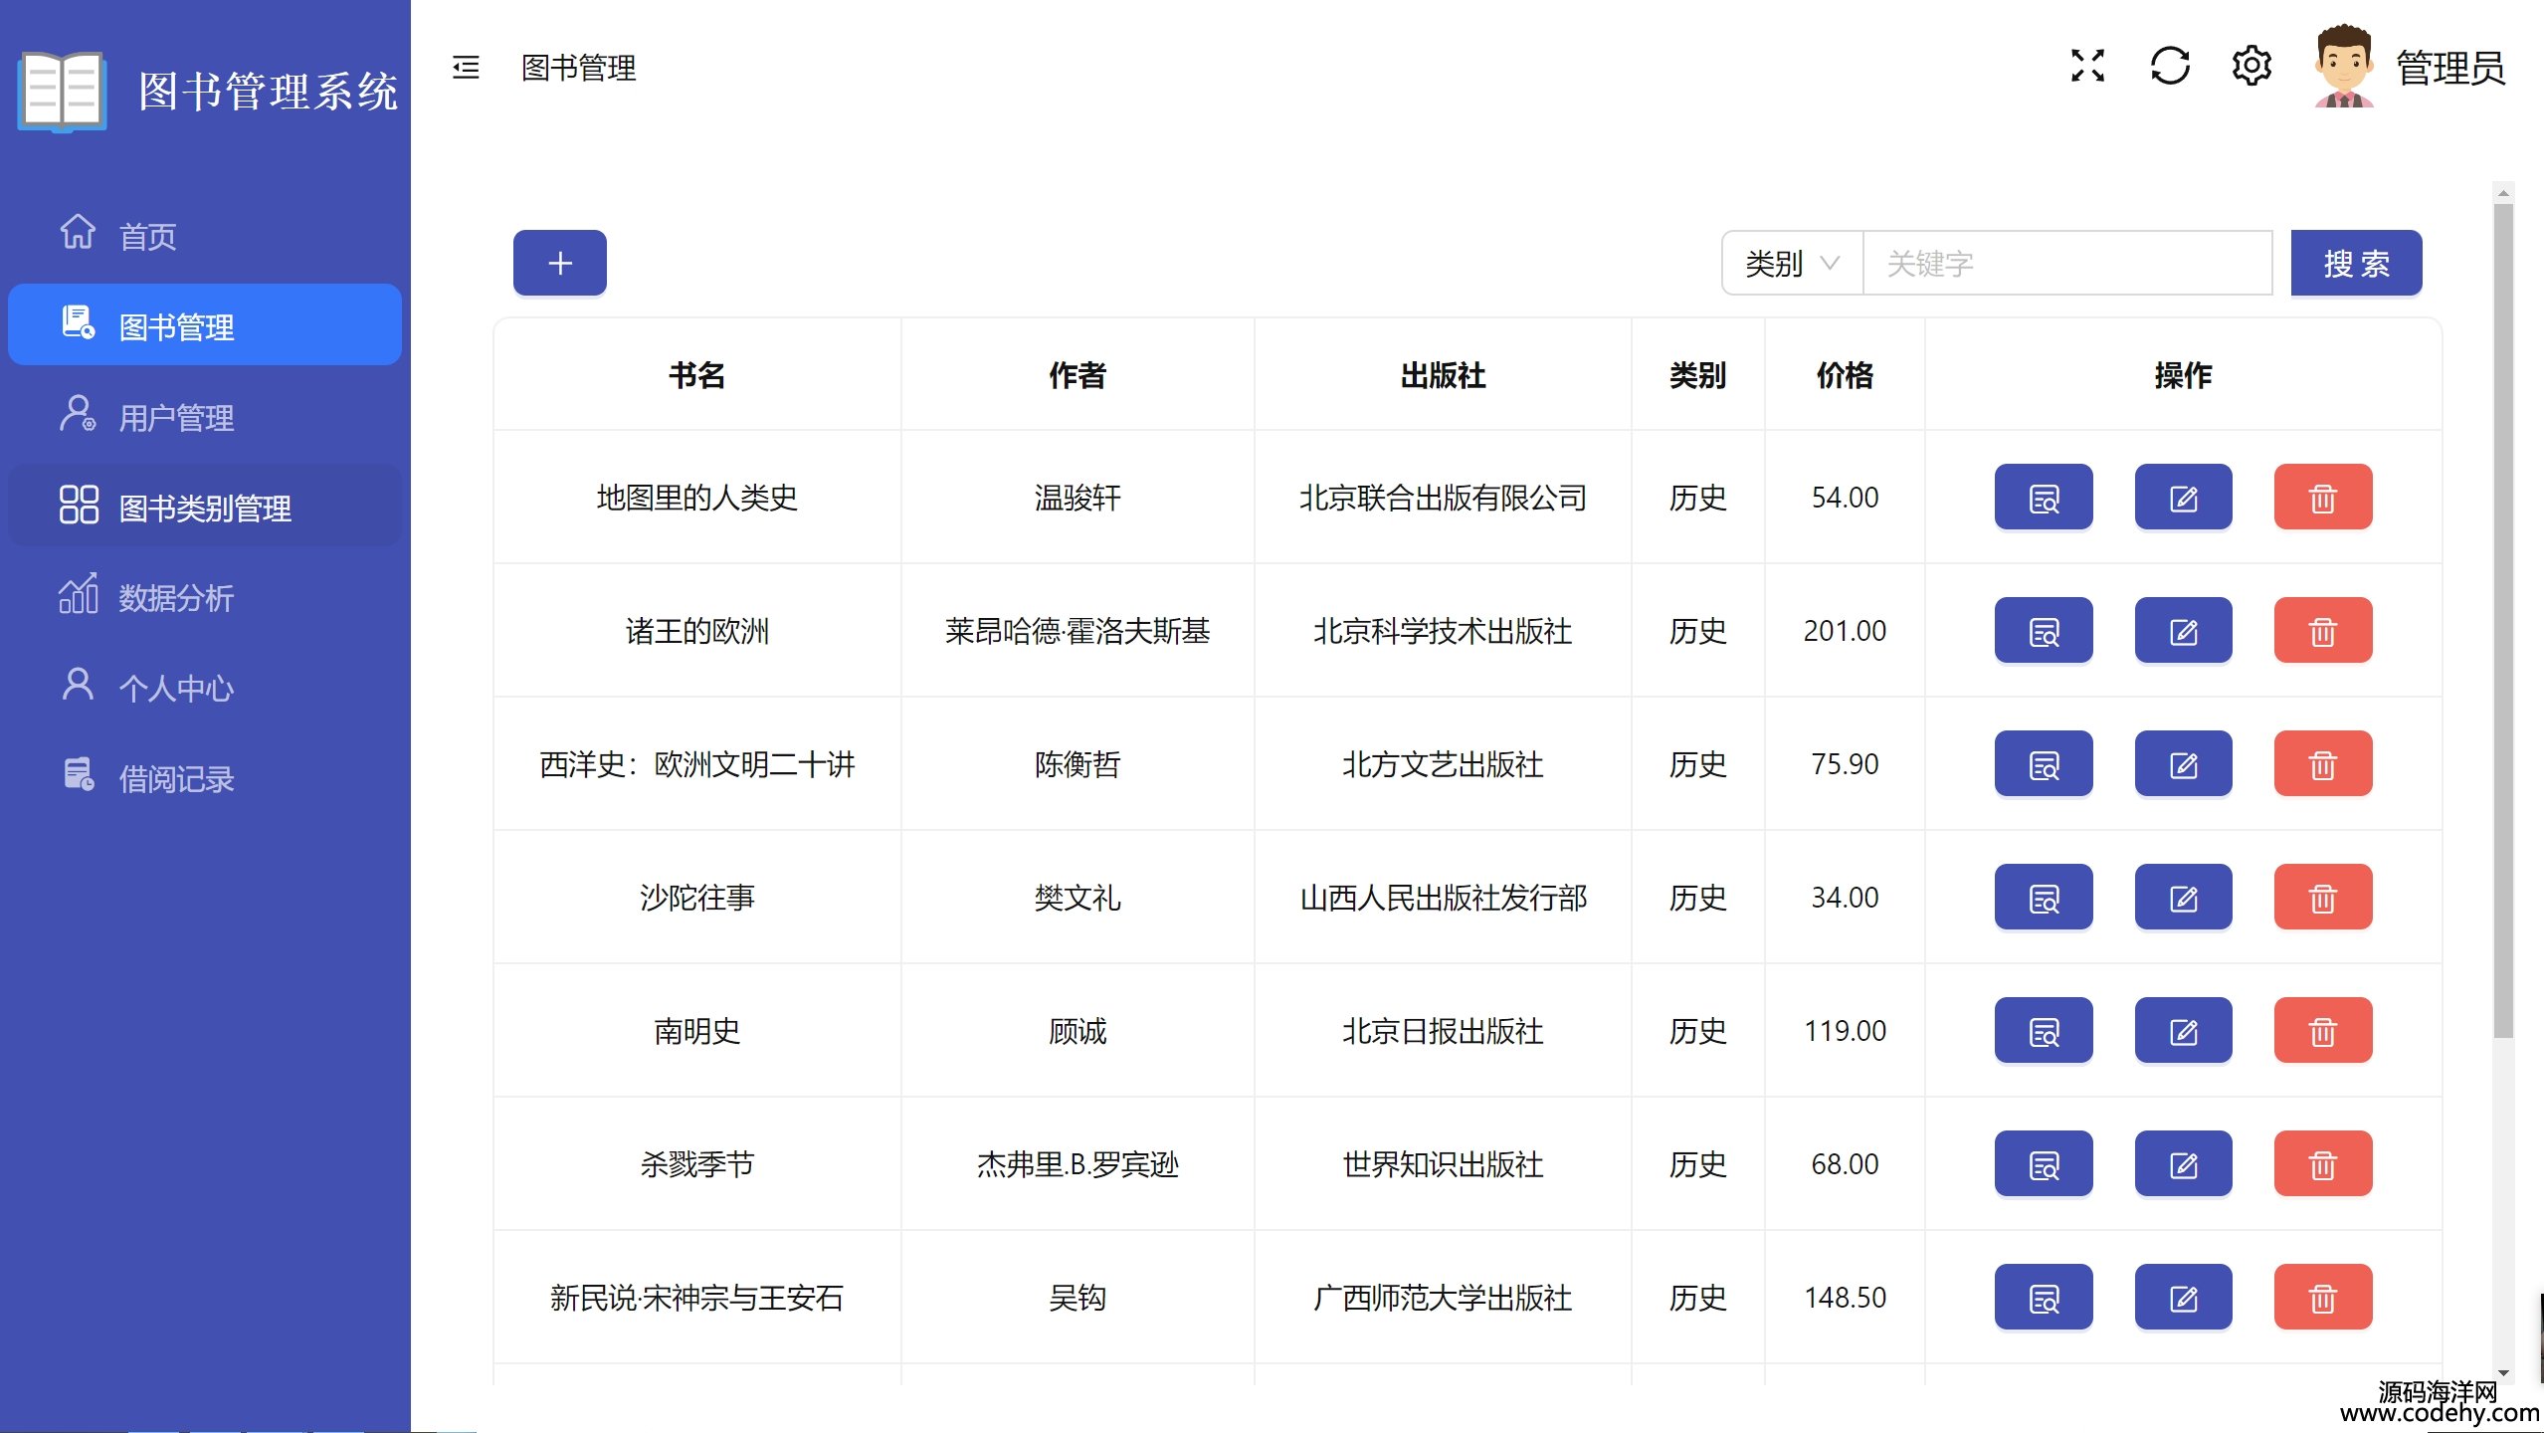This screenshot has width=2544, height=1433.
Task: Click author cell 温骏轩
Action: tap(1076, 497)
